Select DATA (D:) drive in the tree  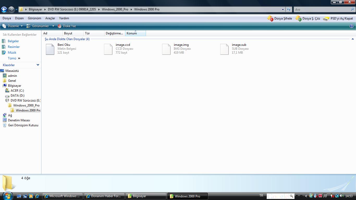coord(17,96)
